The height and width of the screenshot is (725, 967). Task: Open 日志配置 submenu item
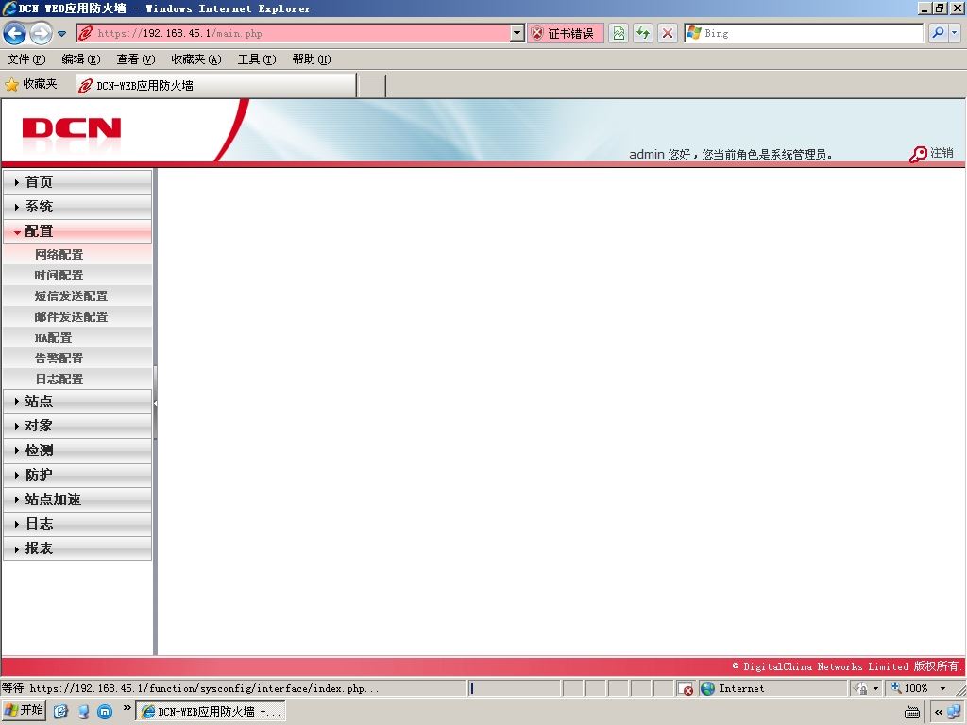point(77,379)
